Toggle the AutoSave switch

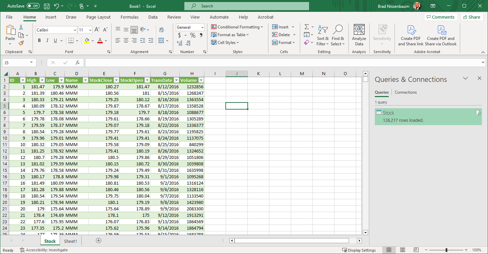tap(33, 6)
